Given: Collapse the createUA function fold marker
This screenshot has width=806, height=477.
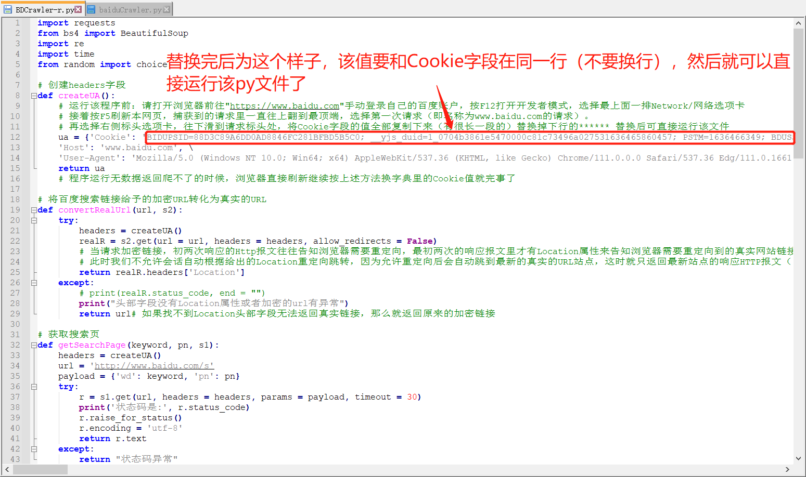Looking at the screenshot, I should [34, 96].
